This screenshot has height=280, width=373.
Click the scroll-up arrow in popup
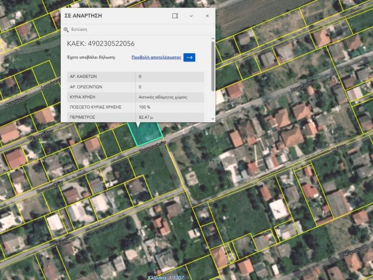(213, 38)
